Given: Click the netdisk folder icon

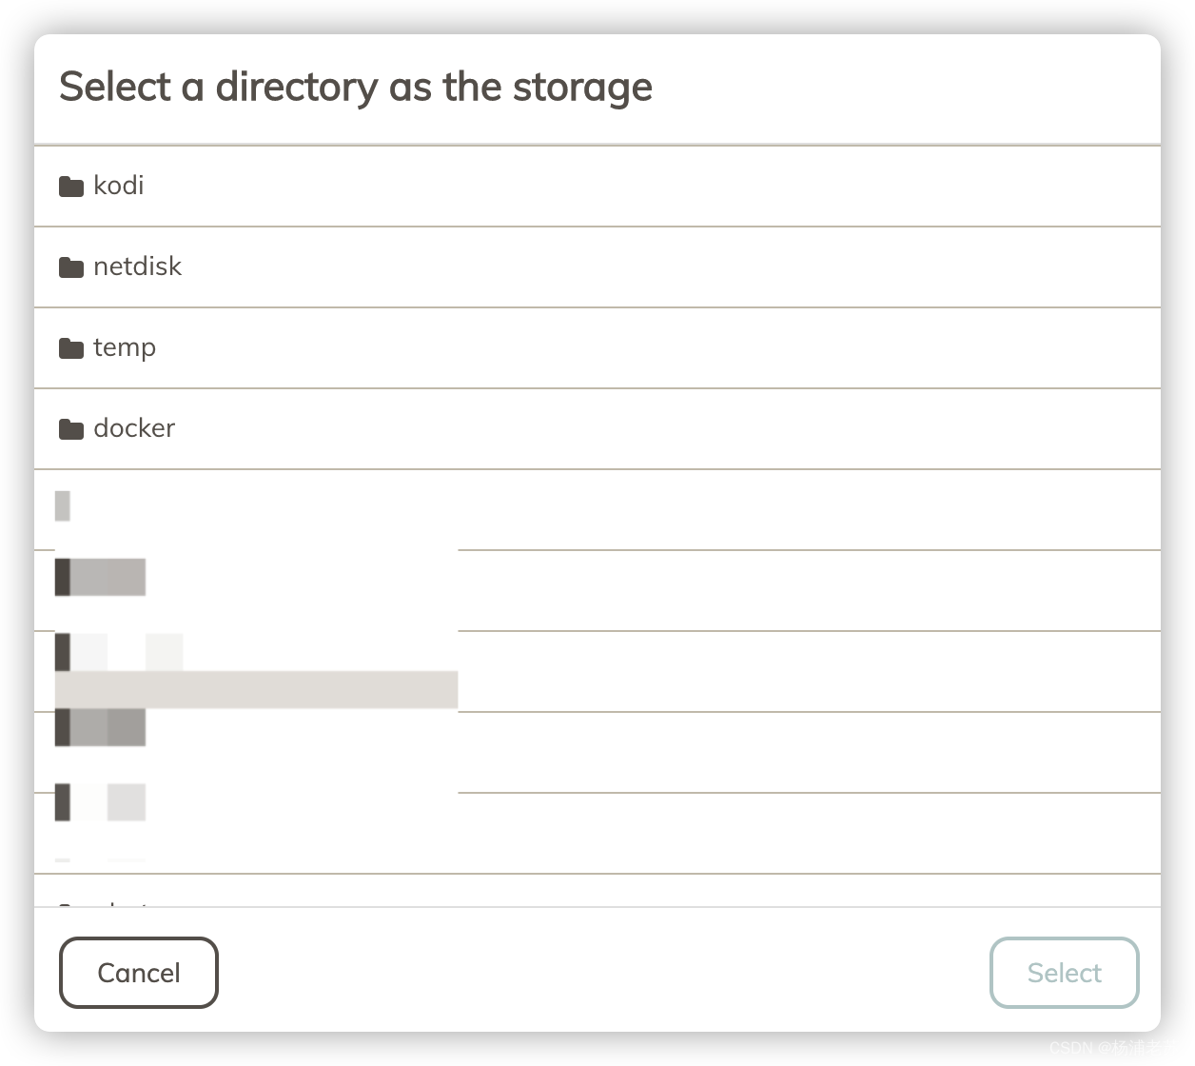Looking at the screenshot, I should (71, 267).
